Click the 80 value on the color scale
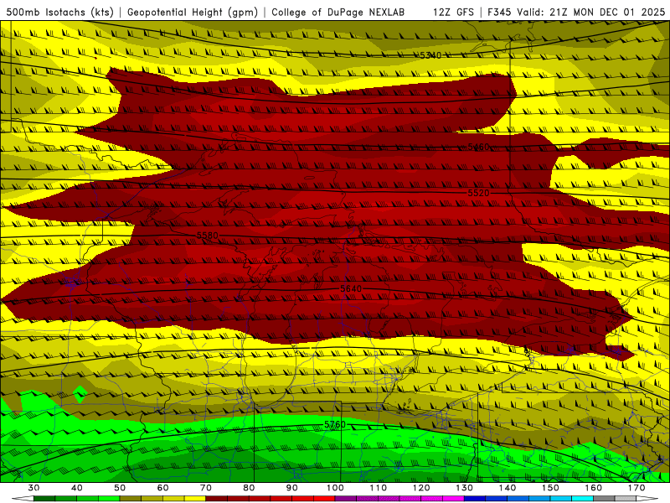The height and width of the screenshot is (503, 670). coord(249,488)
